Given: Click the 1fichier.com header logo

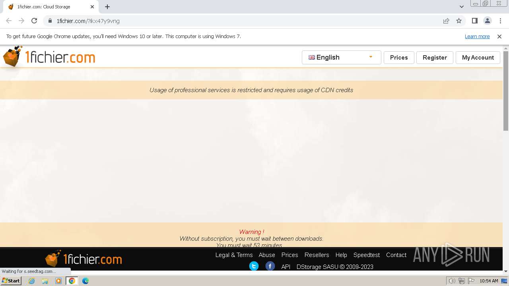Looking at the screenshot, I should click(49, 57).
